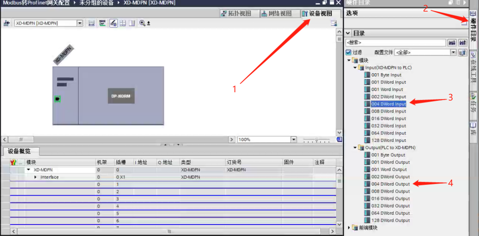Click the green port on the device
Viewport: 479px width, 236px height.
57,99
